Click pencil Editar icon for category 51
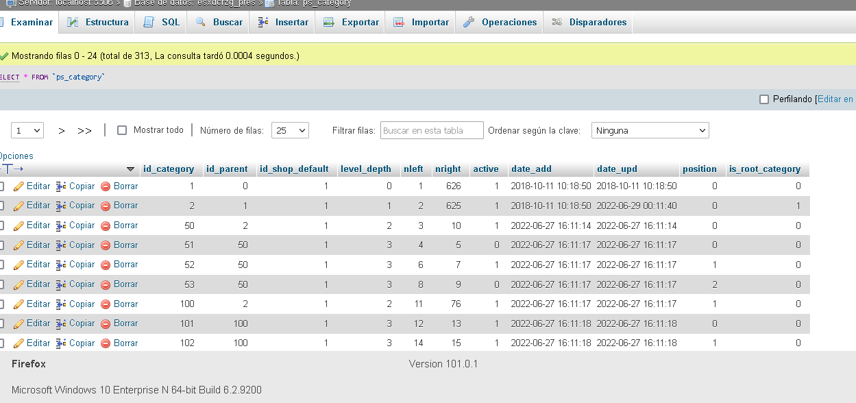 [x=19, y=245]
